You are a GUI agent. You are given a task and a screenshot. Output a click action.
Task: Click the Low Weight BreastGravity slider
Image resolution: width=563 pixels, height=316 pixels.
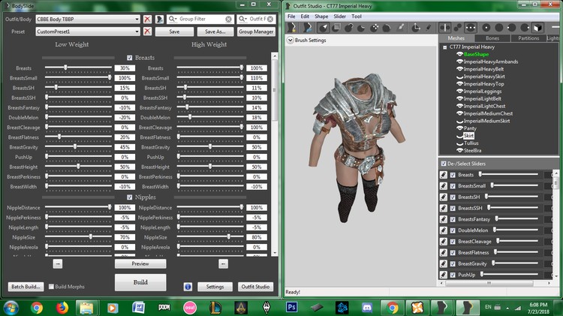[x=78, y=147]
